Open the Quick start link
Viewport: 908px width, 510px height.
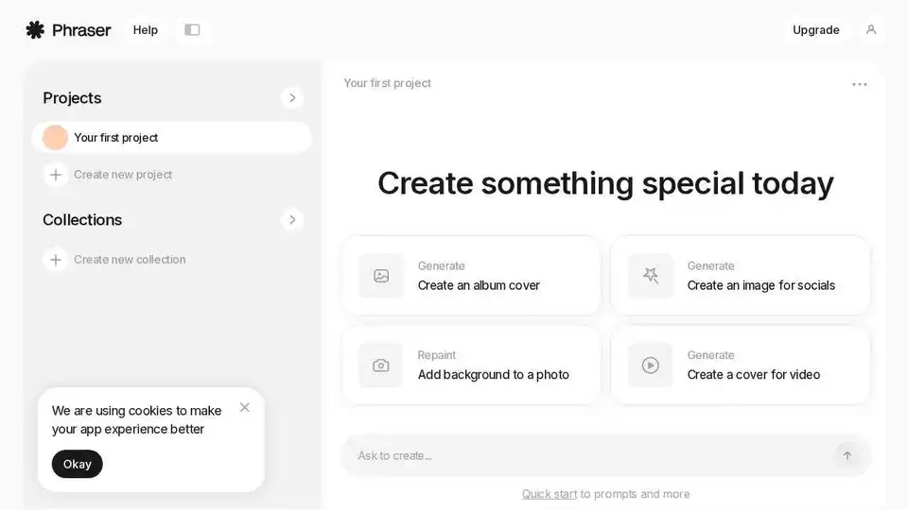coord(550,494)
